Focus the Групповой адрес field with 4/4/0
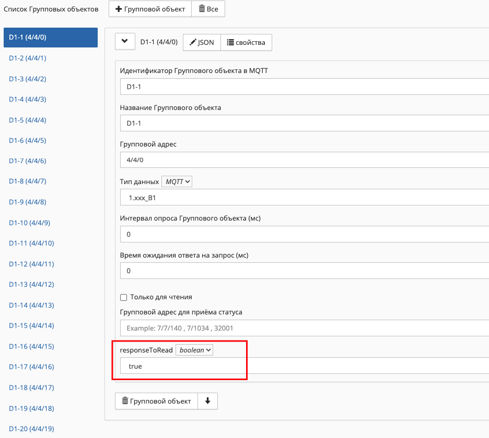This screenshot has width=489, height=438. (x=303, y=160)
